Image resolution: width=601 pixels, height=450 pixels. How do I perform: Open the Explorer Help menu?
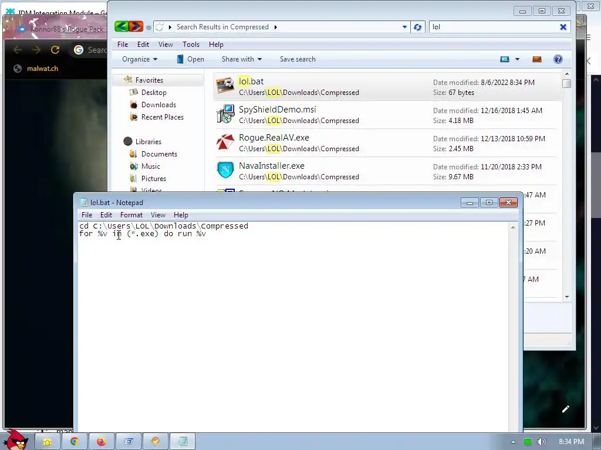pyautogui.click(x=216, y=45)
